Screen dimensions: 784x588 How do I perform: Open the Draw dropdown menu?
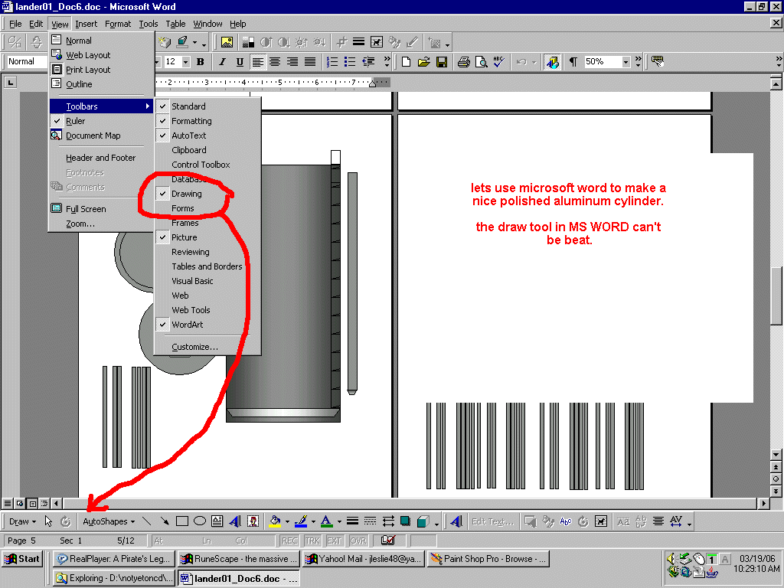coord(22,521)
